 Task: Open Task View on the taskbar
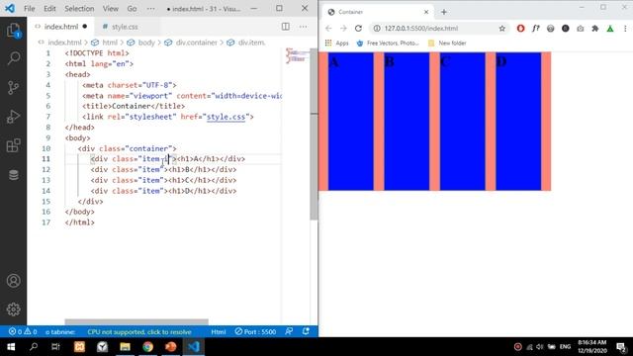[x=56, y=347]
